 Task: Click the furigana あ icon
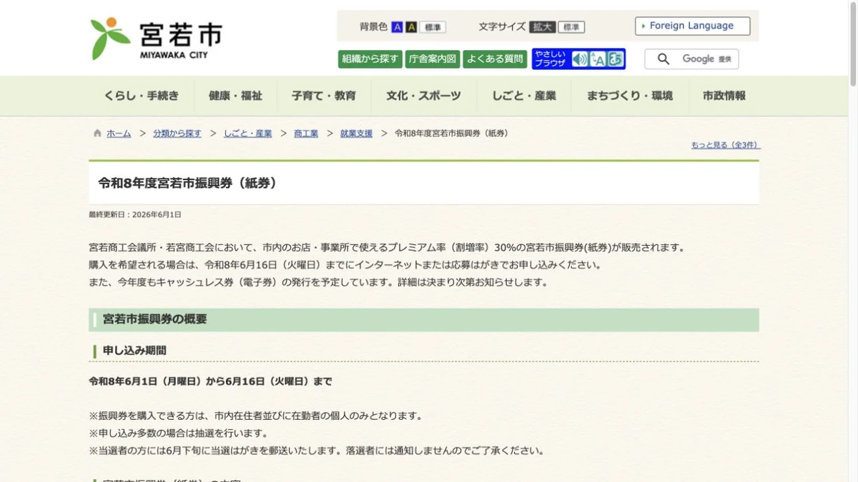pos(615,59)
